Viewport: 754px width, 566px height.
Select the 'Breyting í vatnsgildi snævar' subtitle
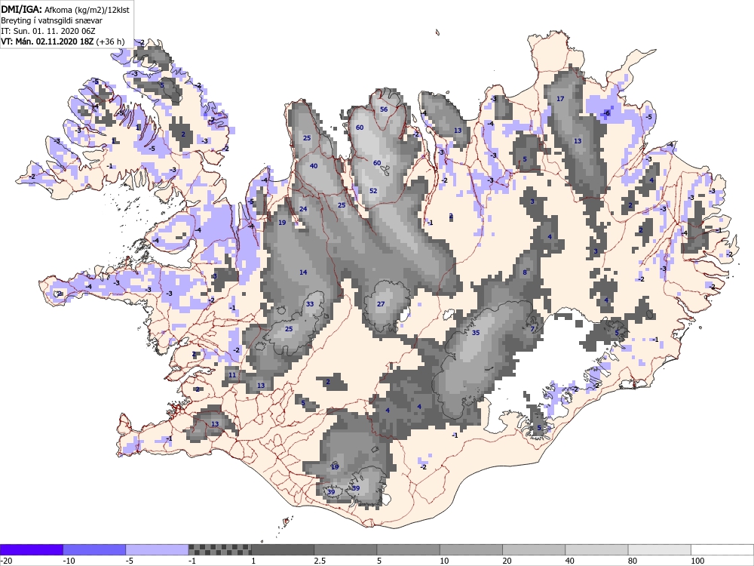pos(51,20)
